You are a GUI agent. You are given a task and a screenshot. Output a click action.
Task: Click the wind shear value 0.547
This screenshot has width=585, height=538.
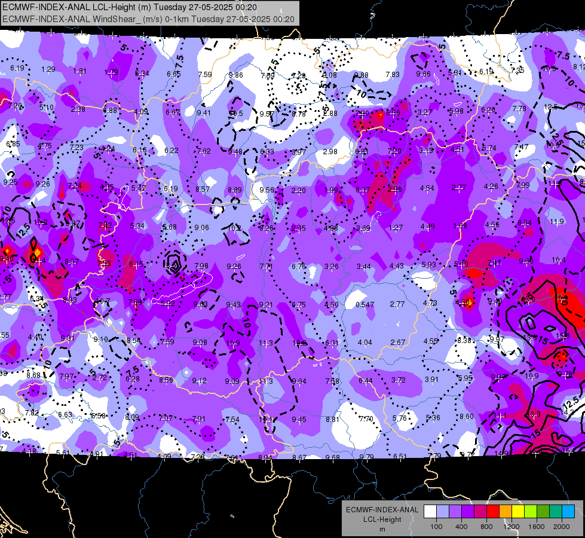[365, 305]
